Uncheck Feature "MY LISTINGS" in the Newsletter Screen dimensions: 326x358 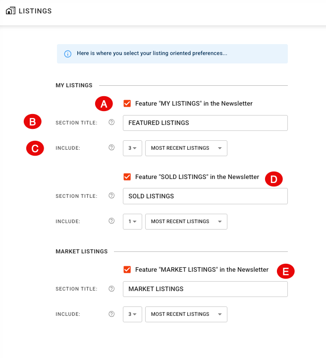coord(127,104)
